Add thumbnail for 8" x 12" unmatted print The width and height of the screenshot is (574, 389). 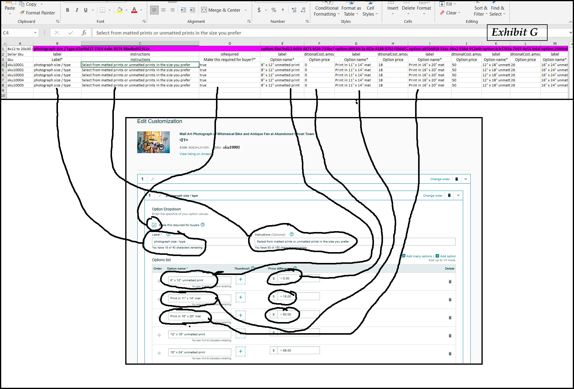240,279
